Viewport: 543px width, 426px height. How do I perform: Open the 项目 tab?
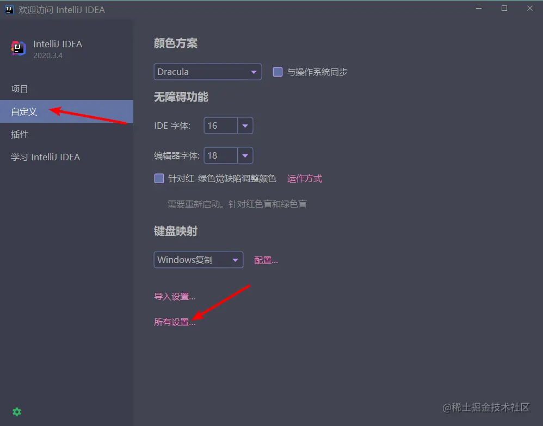[x=66, y=89]
